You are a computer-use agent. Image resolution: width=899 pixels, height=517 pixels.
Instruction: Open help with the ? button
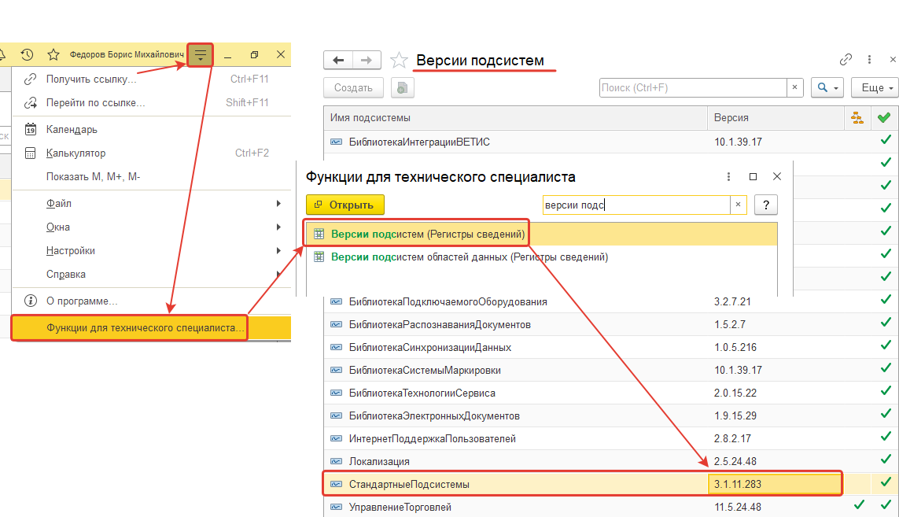tap(765, 205)
